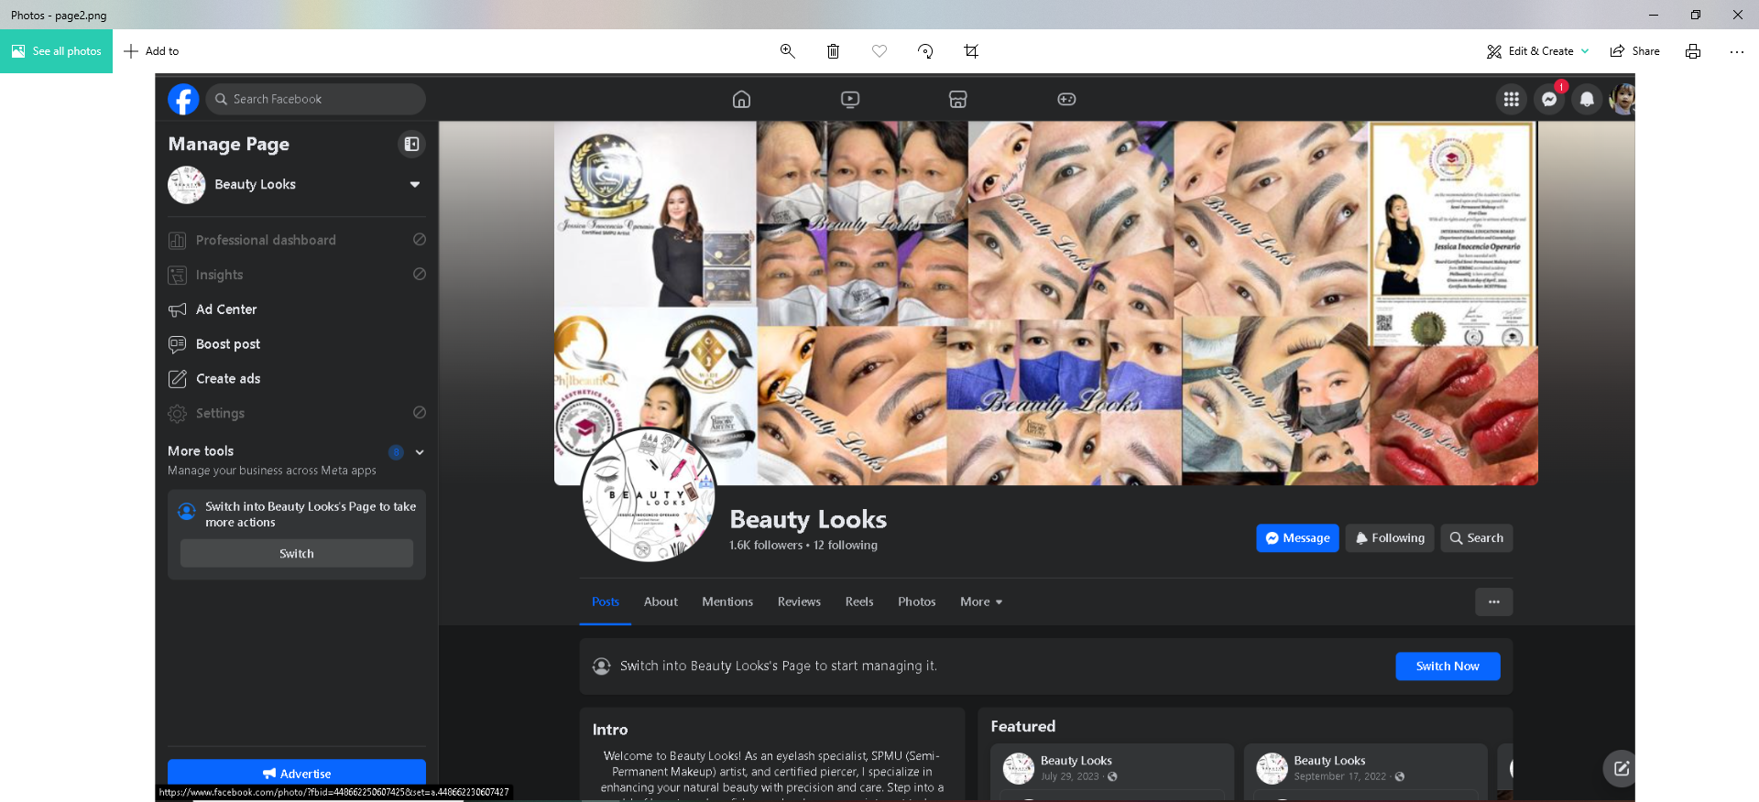Open the Notifications bell icon
Image resolution: width=1759 pixels, height=802 pixels.
(1587, 99)
